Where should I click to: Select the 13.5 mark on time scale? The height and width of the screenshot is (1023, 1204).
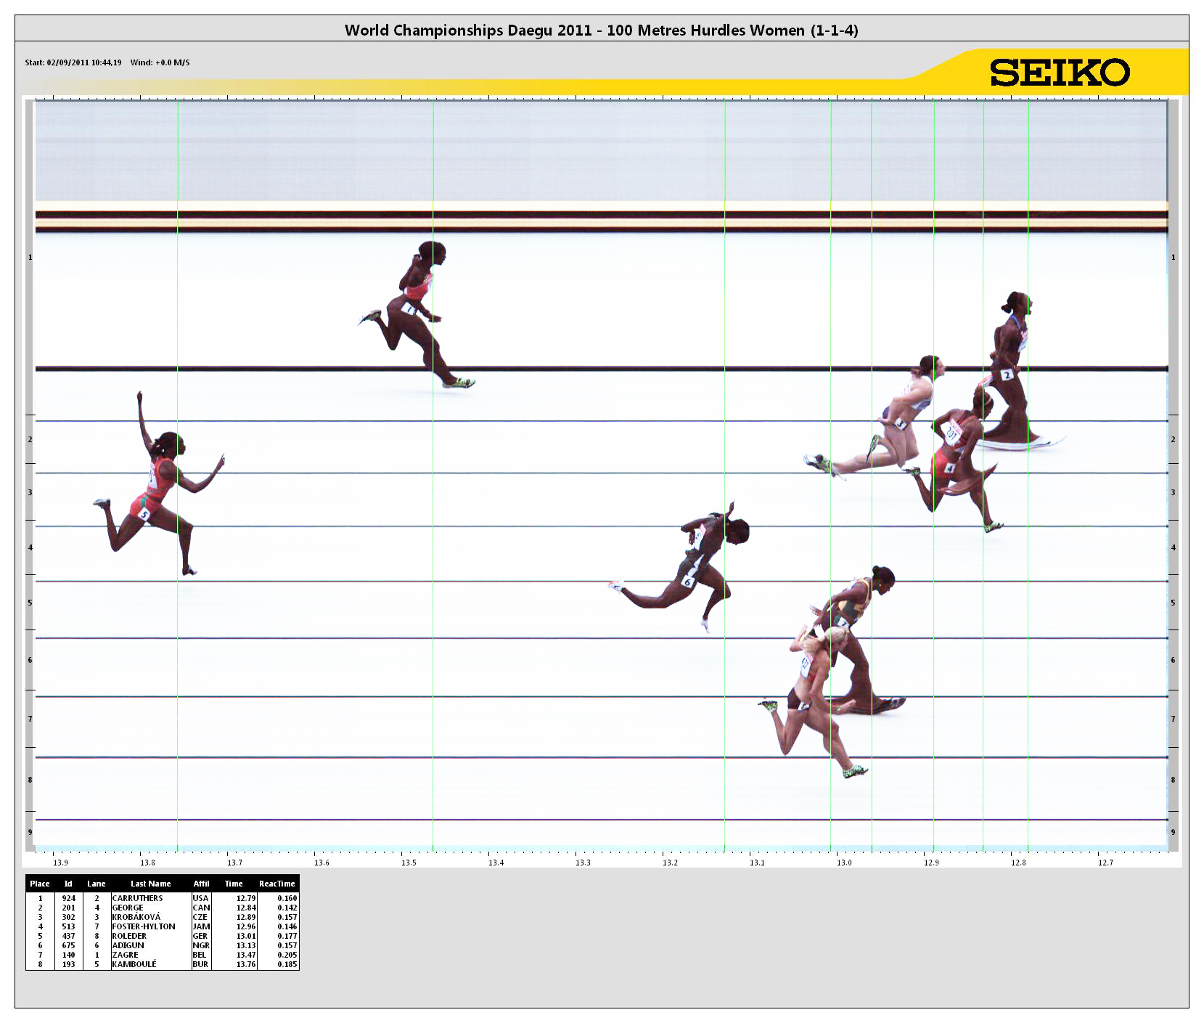coord(409,863)
